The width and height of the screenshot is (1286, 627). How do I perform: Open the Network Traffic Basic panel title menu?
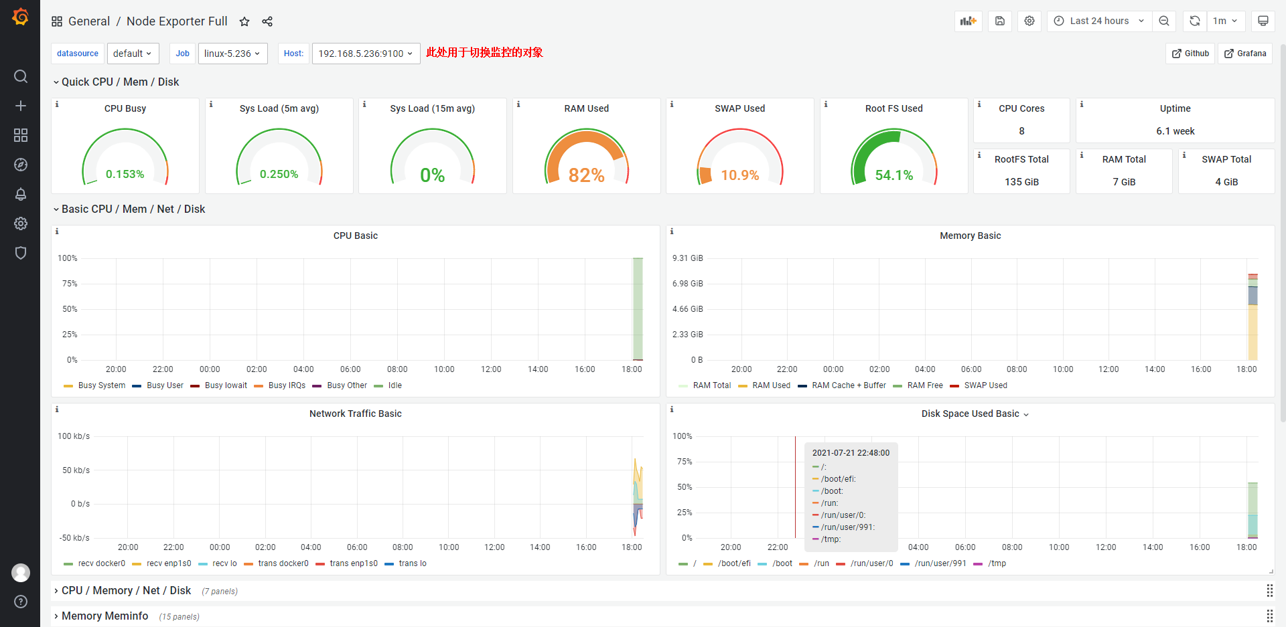coord(356,414)
